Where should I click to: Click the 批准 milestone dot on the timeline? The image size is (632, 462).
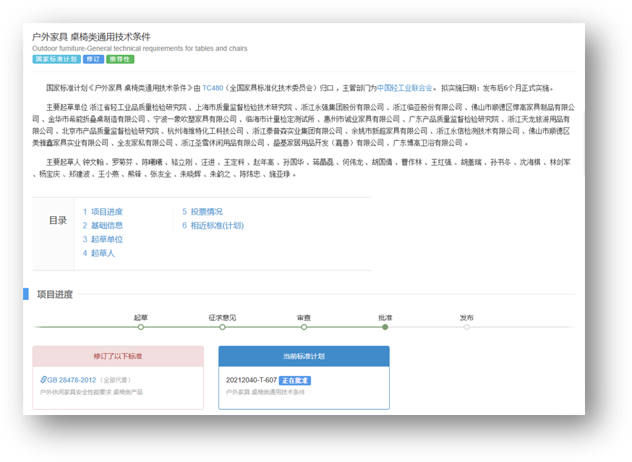pos(385,327)
